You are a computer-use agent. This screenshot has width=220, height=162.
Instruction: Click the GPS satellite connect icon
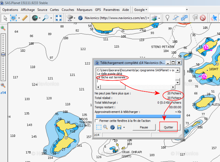tap(214, 18)
